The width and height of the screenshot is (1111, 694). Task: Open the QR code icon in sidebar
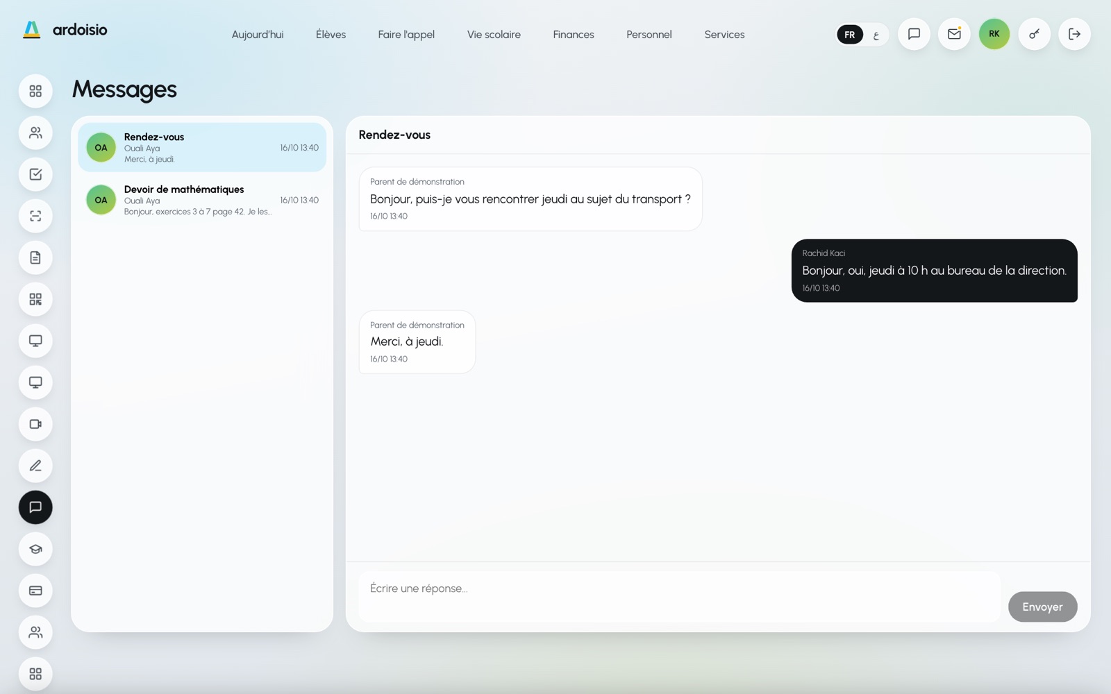tap(35, 299)
